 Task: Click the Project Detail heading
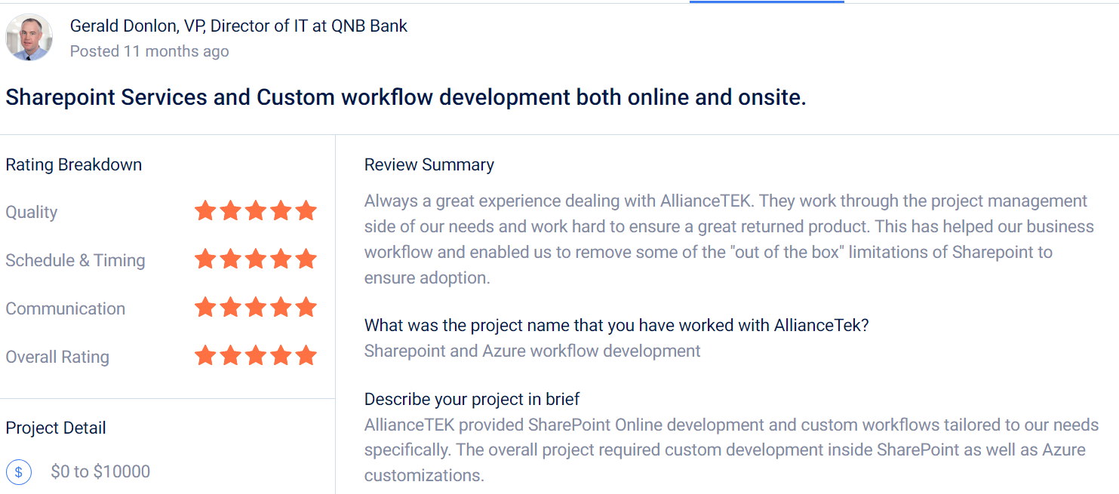56,428
